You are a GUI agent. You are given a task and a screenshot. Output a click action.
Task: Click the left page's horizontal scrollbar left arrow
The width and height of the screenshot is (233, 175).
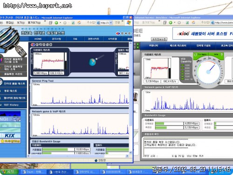coord(28,156)
